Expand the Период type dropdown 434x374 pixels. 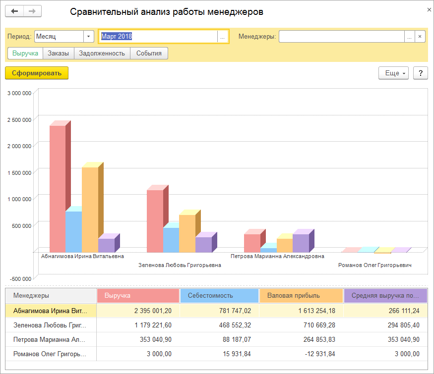[88, 37]
